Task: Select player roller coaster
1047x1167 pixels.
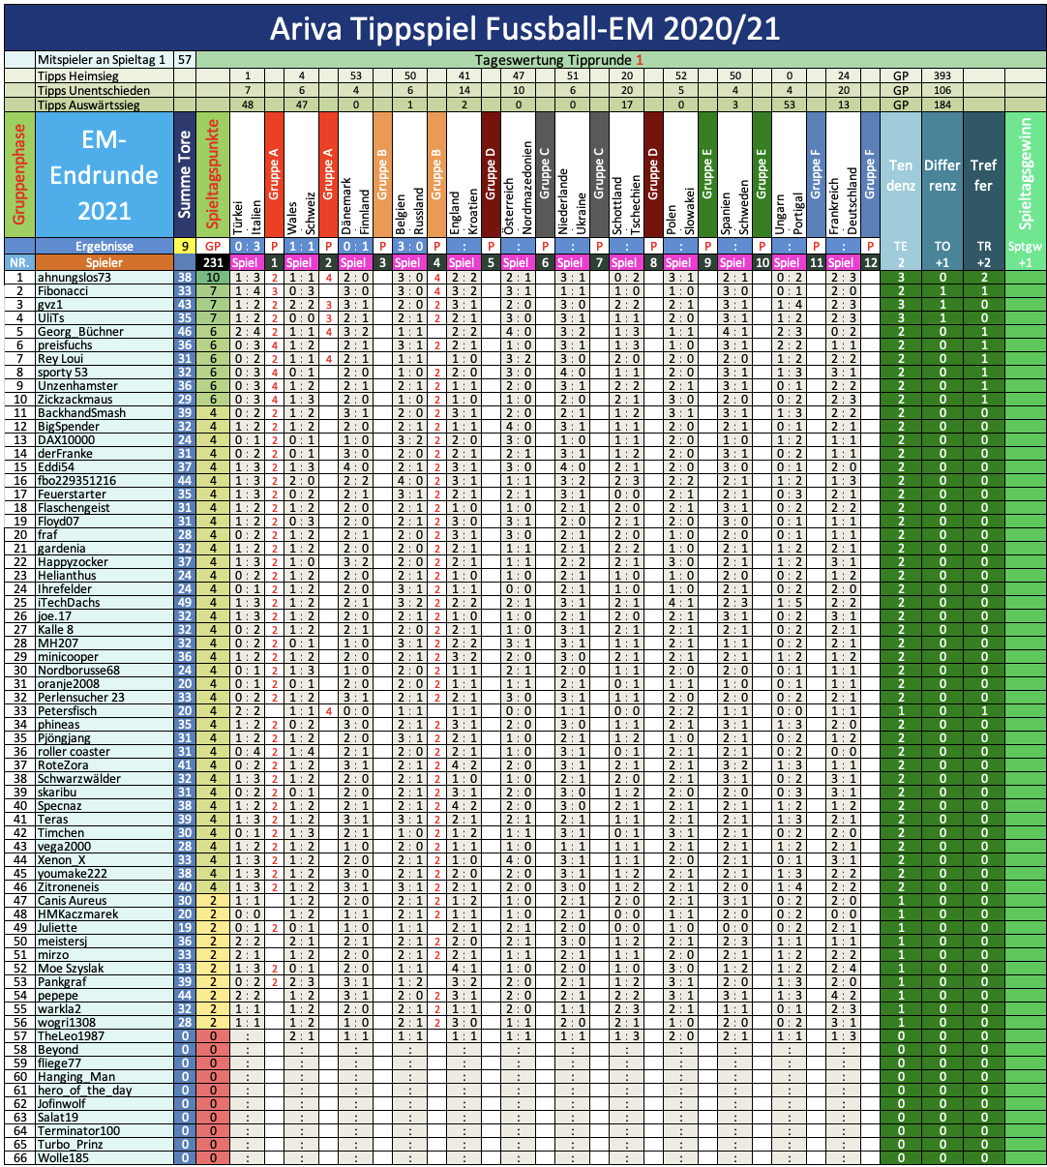Action: [x=105, y=752]
